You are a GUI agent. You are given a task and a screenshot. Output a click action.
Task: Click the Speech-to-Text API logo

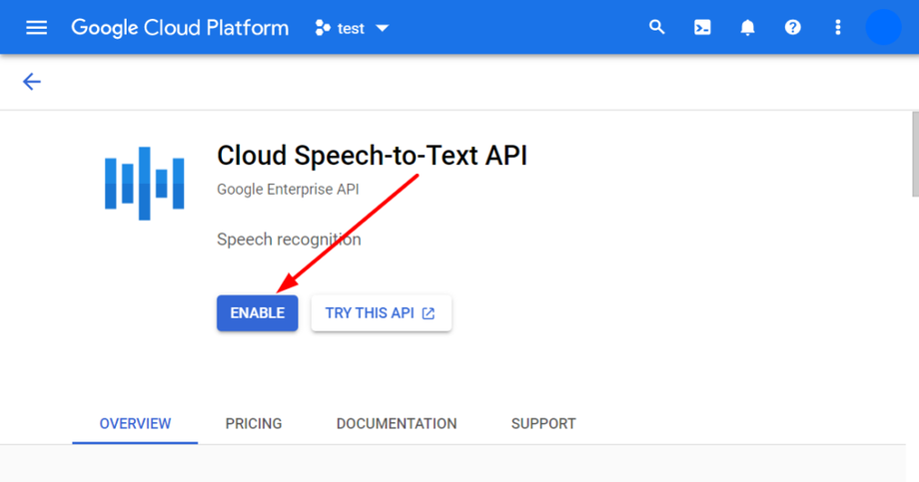pyautogui.click(x=144, y=183)
